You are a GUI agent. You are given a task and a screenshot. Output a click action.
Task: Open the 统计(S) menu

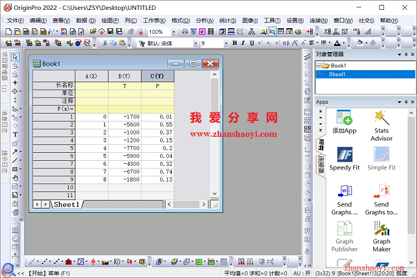point(228,20)
